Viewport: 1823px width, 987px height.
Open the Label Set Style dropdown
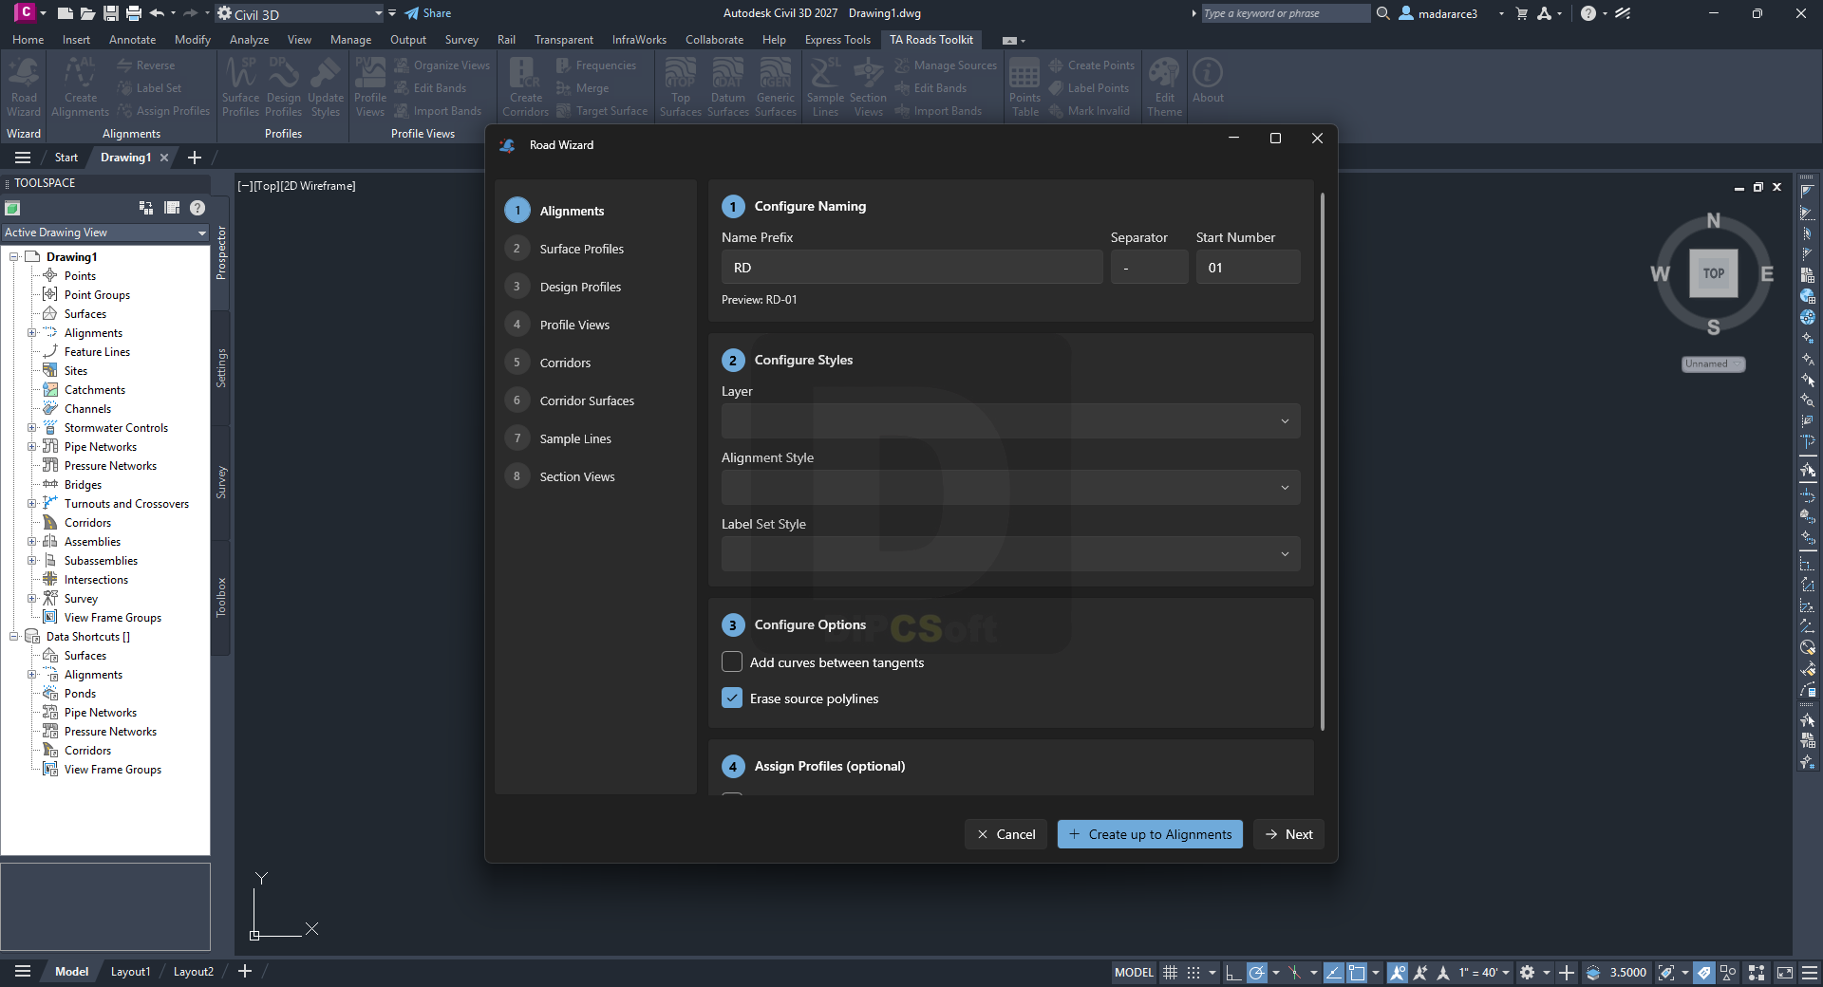pyautogui.click(x=1010, y=553)
